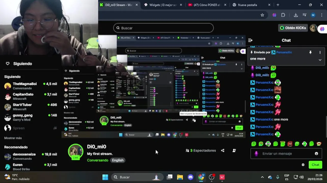Open the emoji picker in the message box

pyautogui.click(x=316, y=154)
